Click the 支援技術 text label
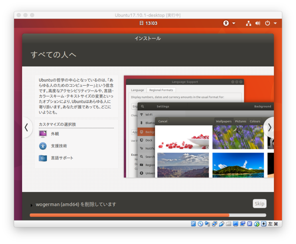 pyautogui.click(x=59, y=146)
